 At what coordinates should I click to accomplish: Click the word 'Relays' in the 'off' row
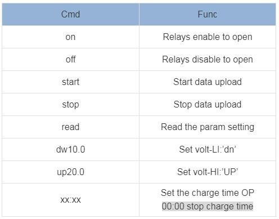[175, 60]
